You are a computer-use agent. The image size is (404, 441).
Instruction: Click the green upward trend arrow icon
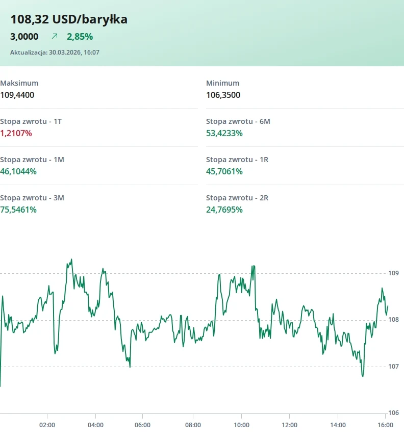point(55,36)
